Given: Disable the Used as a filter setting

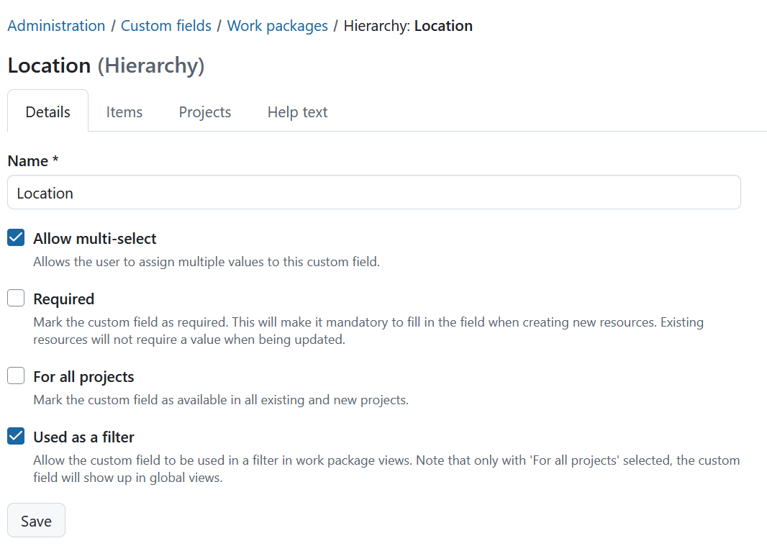Looking at the screenshot, I should coord(15,435).
